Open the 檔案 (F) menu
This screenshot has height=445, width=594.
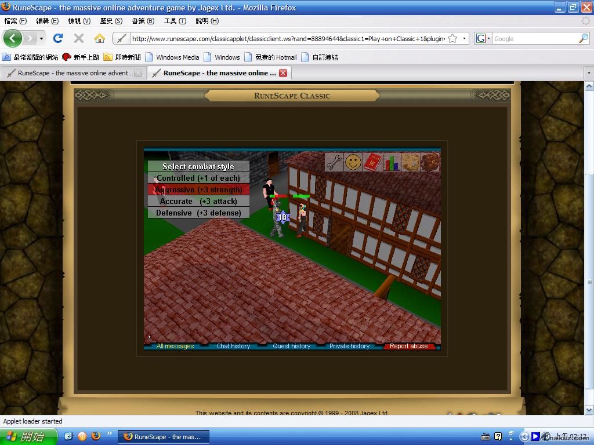pos(16,21)
